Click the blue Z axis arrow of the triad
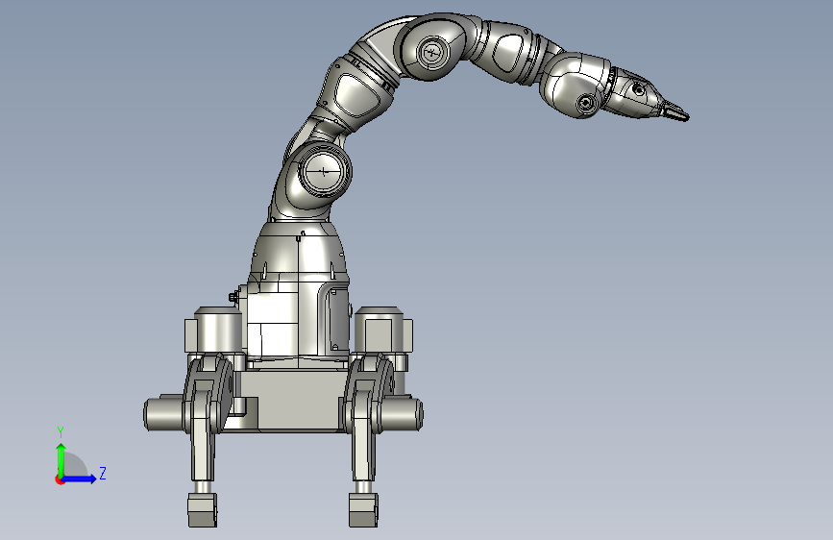 [79, 479]
